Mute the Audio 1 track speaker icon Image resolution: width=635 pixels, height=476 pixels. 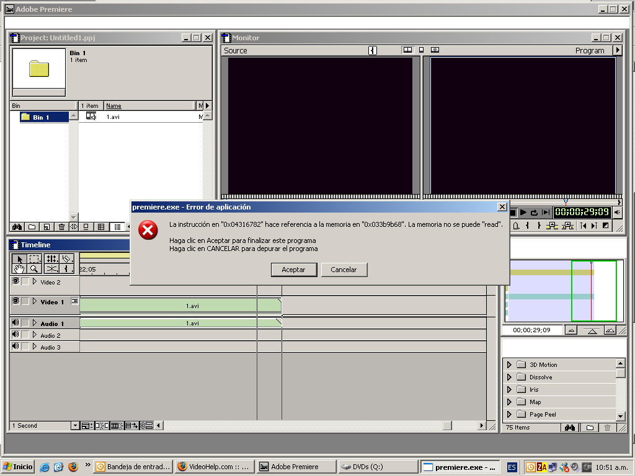16,322
